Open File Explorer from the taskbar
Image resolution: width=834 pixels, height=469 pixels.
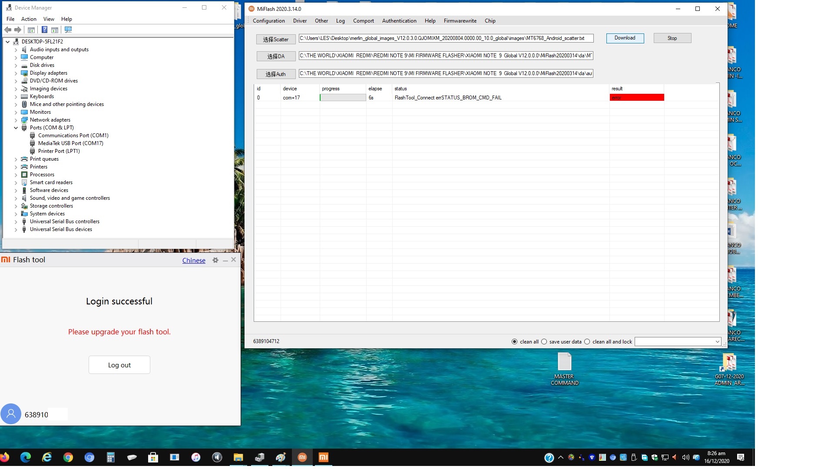[x=238, y=457]
